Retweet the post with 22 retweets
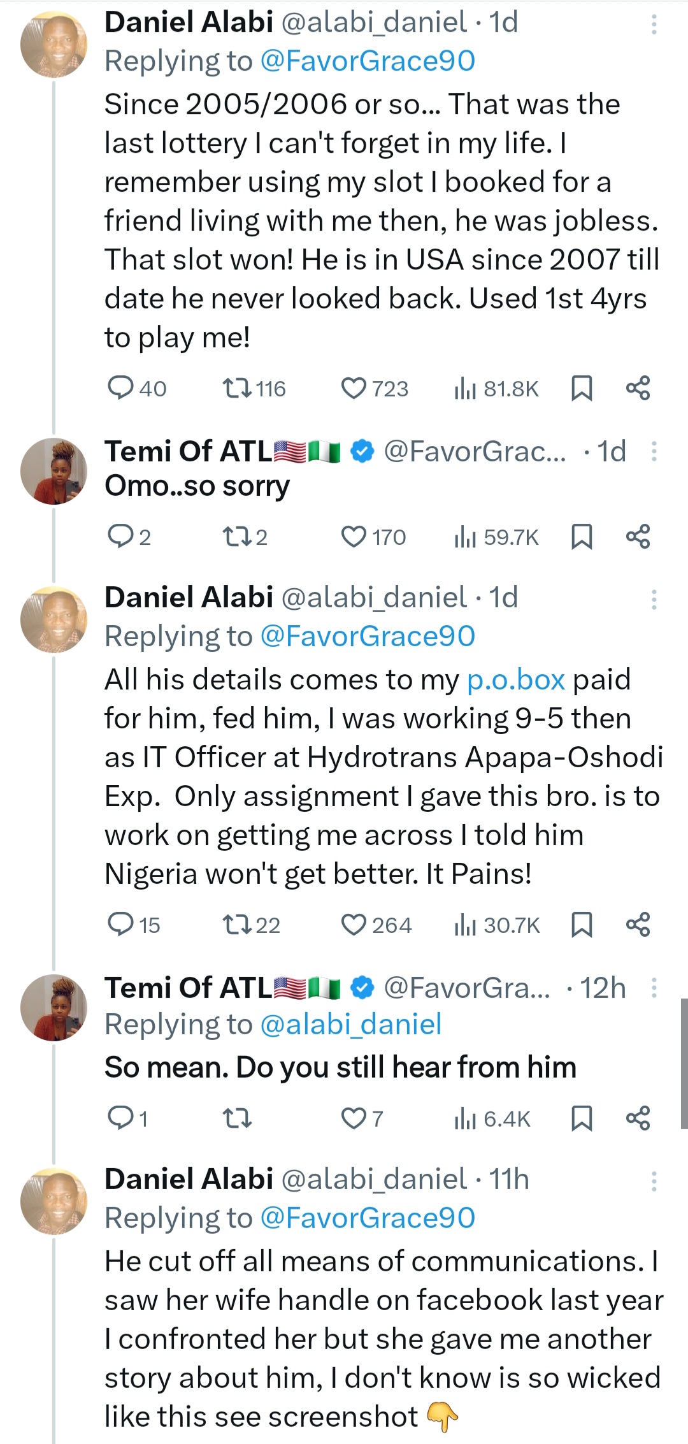Screen dimensions: 688x1444 coord(236,925)
